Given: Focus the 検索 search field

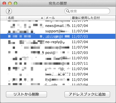Looking at the screenshot, I should coord(87,11).
